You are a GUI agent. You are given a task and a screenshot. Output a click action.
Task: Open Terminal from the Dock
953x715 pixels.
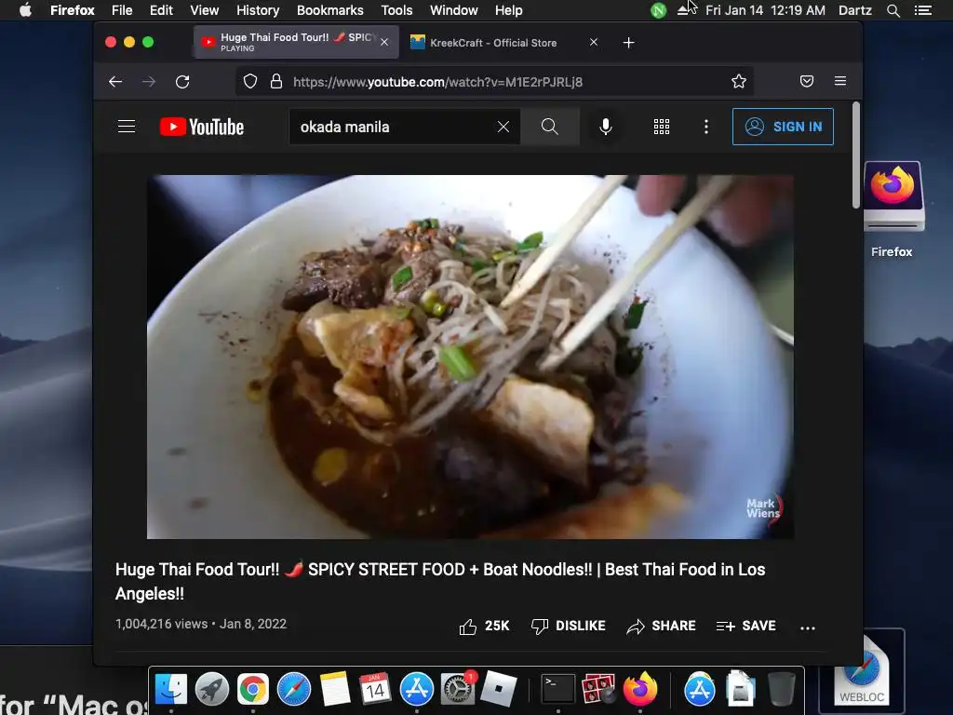557,689
